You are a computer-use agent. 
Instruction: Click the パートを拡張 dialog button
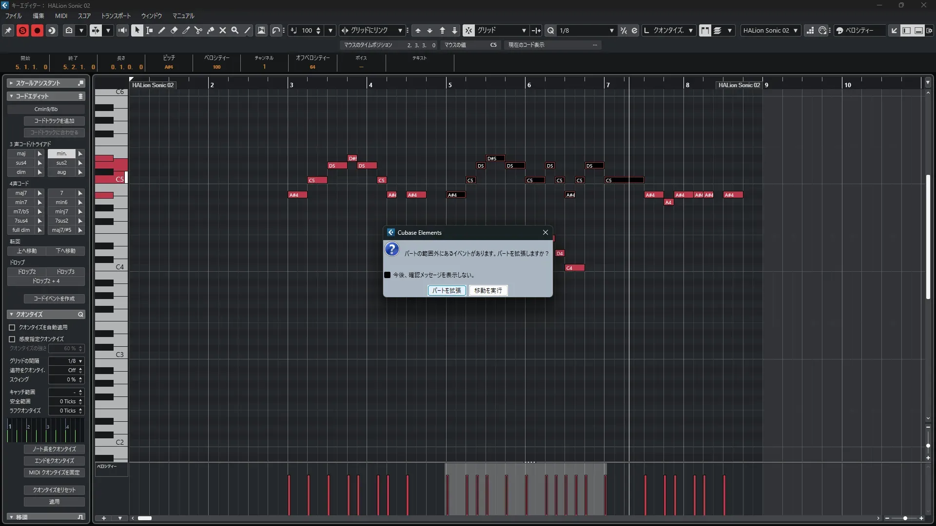[447, 291]
